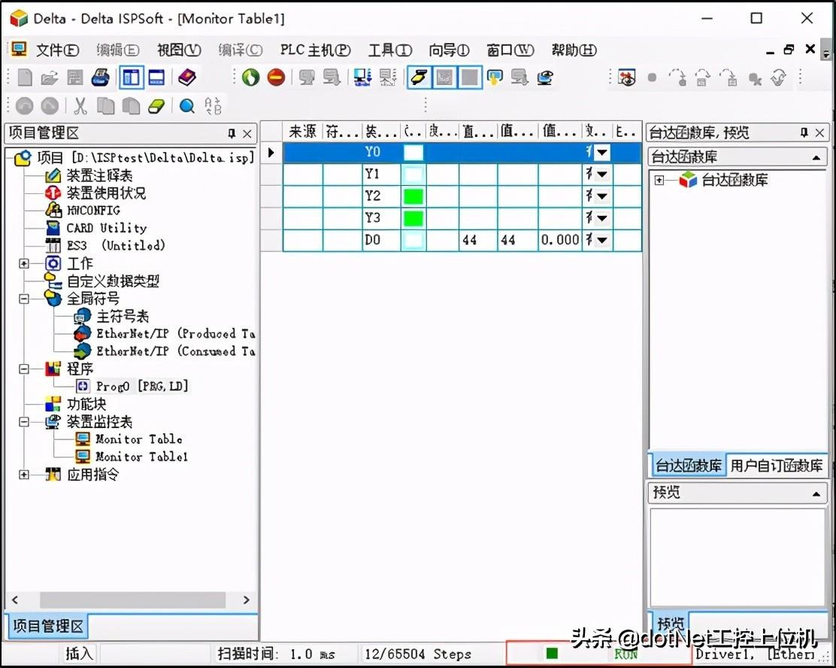Image resolution: width=836 pixels, height=668 pixels.
Task: Click the green eraser Delete icon
Action: (156, 106)
